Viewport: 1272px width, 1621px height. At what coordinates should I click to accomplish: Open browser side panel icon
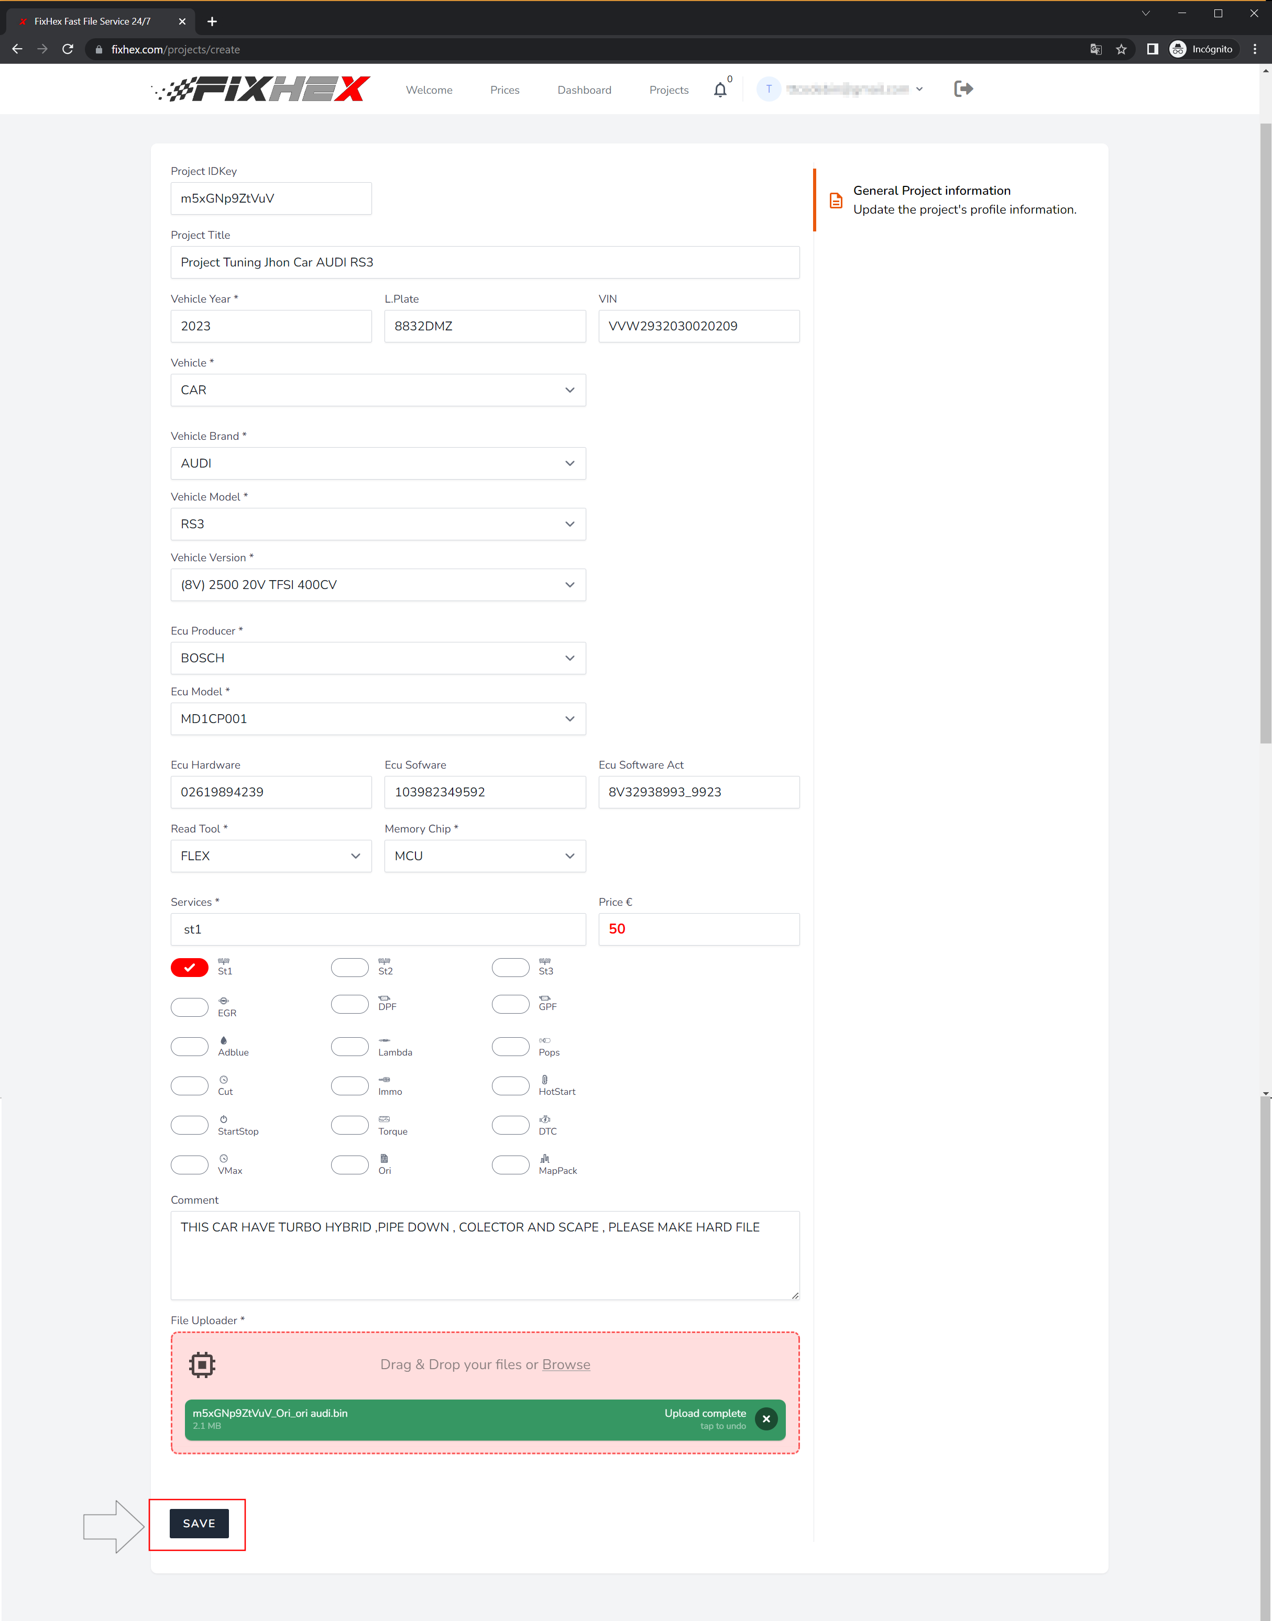pyautogui.click(x=1152, y=49)
